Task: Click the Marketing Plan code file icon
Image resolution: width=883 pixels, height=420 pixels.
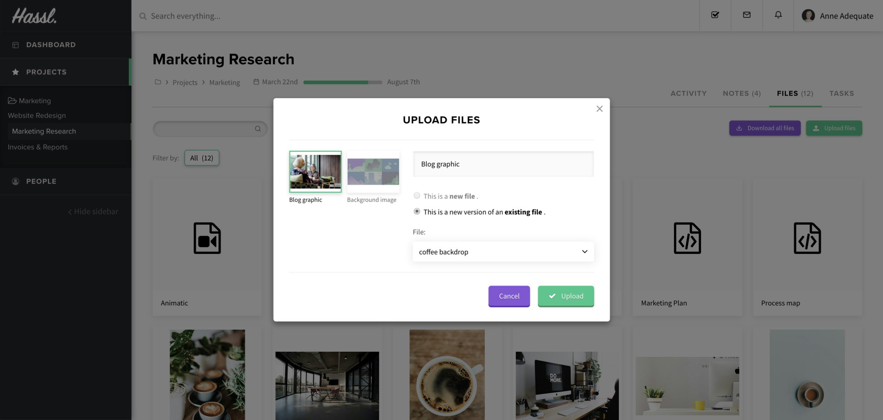Action: [687, 238]
